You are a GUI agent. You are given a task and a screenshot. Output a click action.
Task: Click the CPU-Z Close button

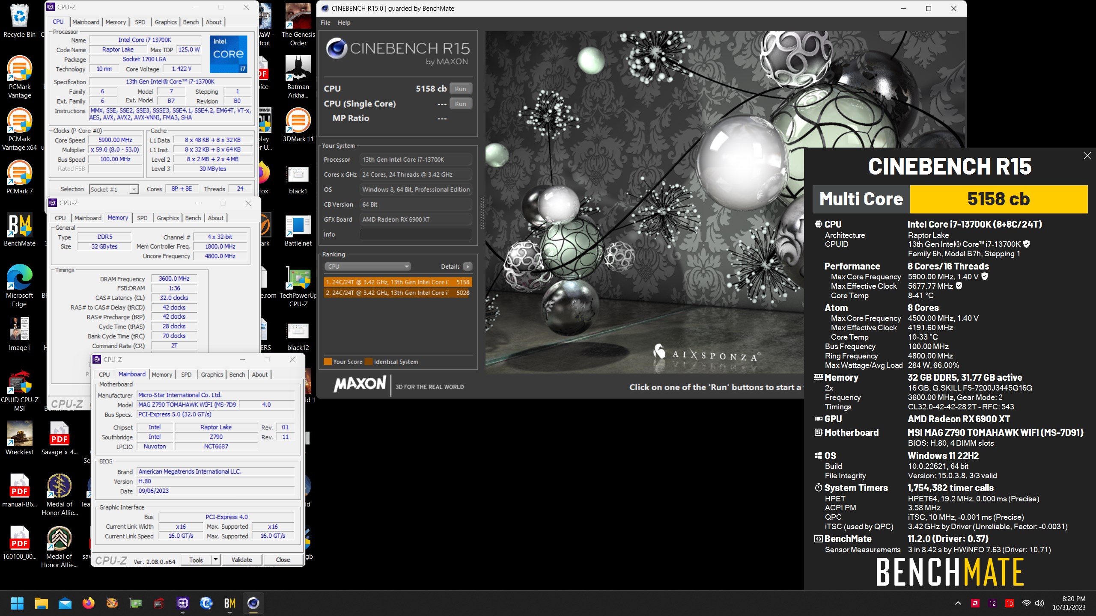point(283,560)
